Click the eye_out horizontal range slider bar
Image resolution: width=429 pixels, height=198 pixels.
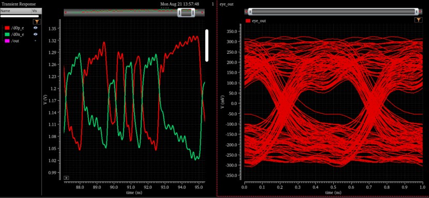click(x=333, y=12)
